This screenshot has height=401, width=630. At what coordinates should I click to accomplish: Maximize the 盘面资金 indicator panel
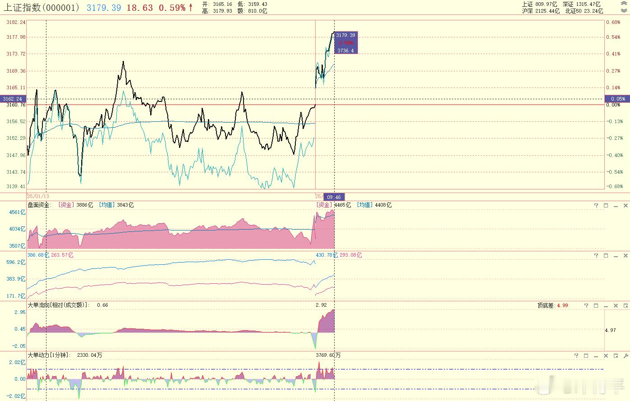[606, 205]
